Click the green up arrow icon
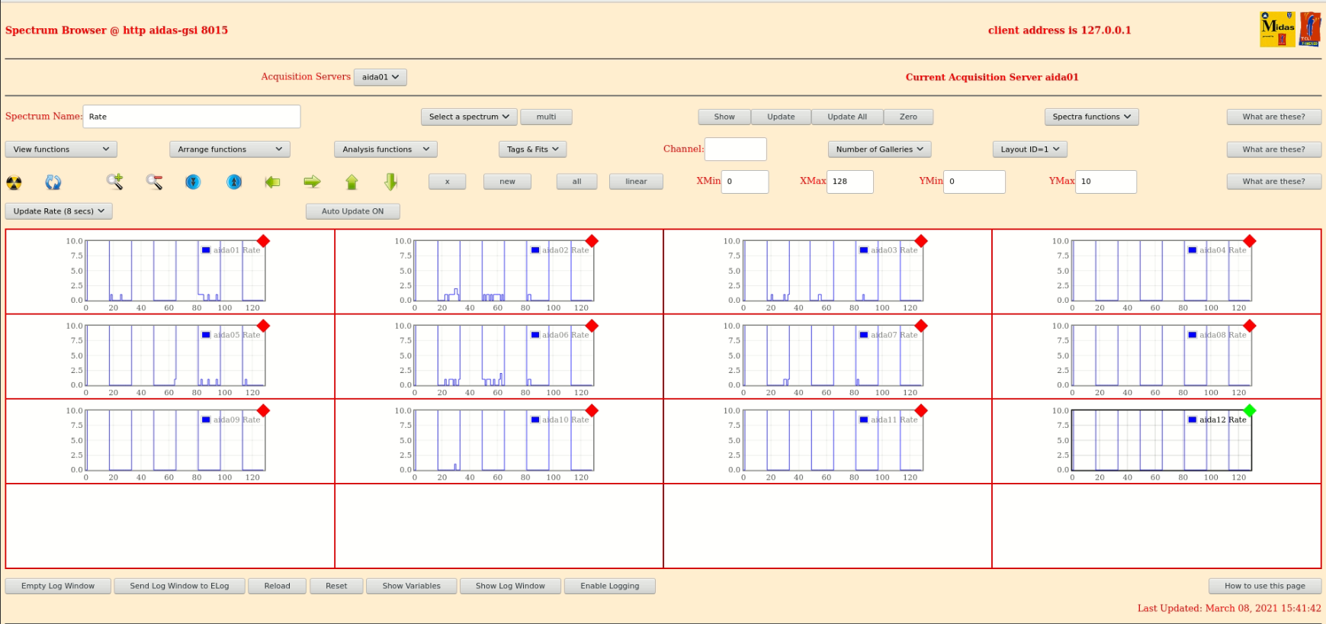 (352, 182)
